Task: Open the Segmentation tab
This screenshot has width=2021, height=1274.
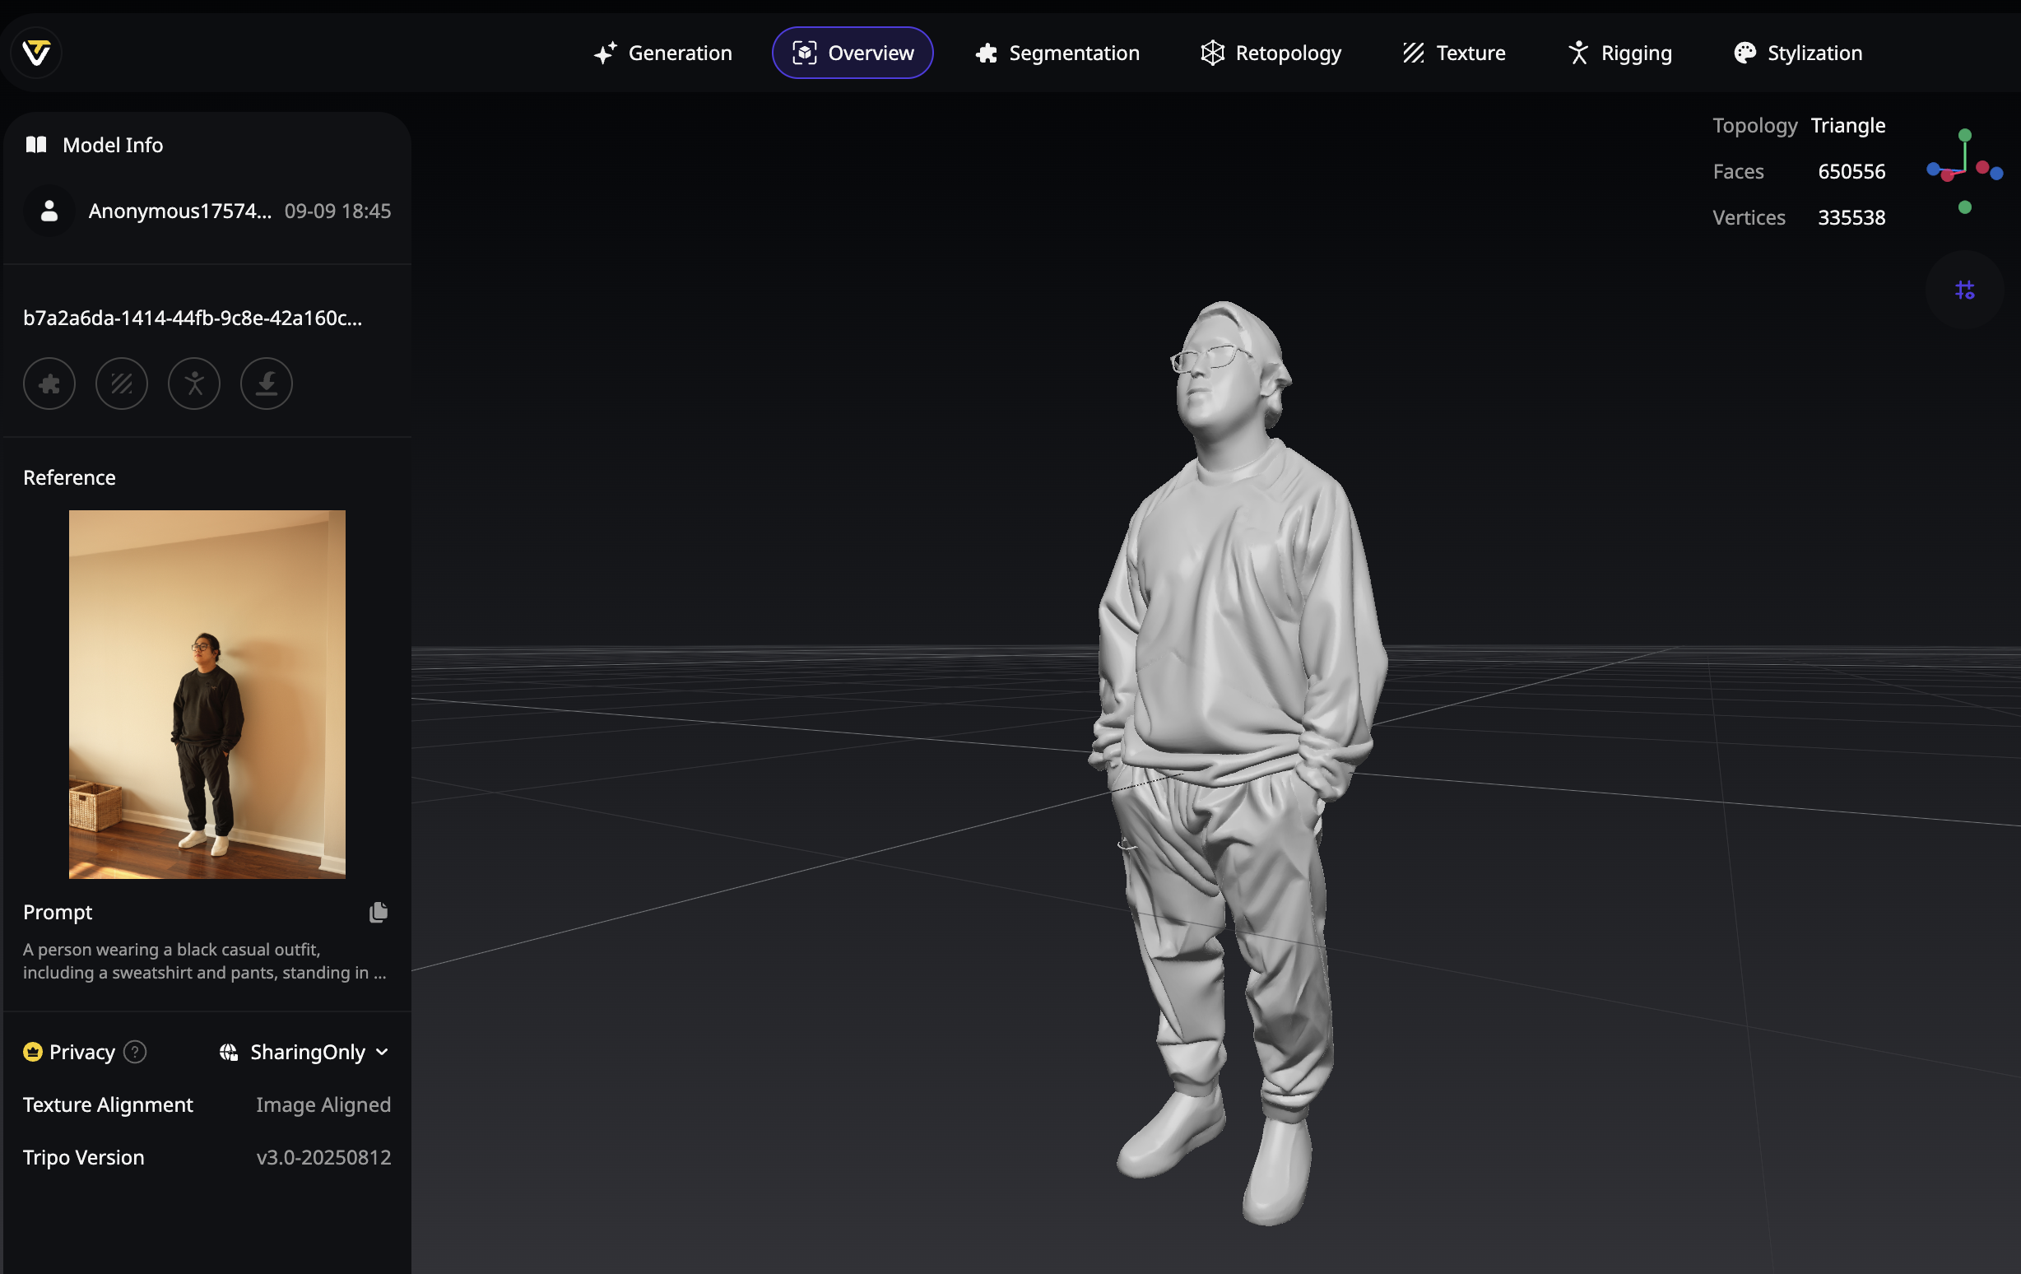Action: (1057, 53)
